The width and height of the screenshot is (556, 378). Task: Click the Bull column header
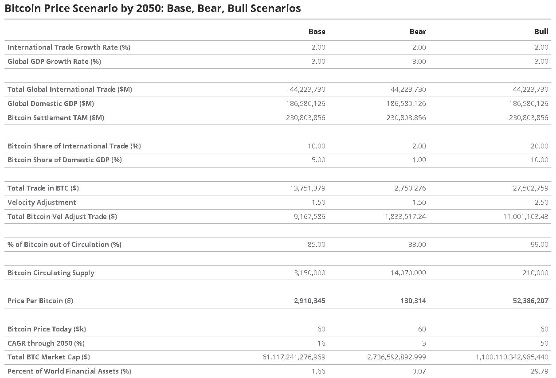click(541, 31)
